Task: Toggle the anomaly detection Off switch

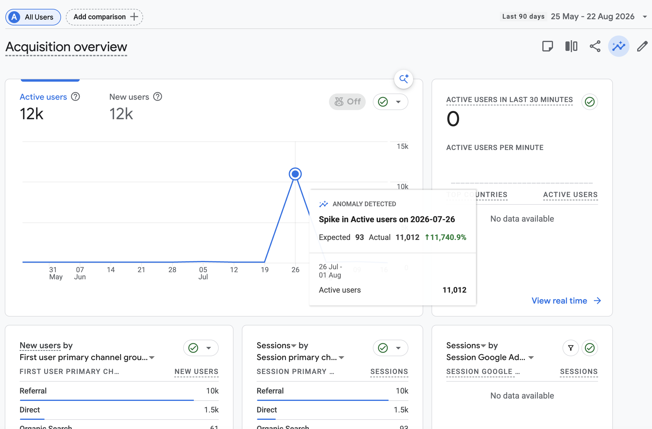Action: pos(347,102)
